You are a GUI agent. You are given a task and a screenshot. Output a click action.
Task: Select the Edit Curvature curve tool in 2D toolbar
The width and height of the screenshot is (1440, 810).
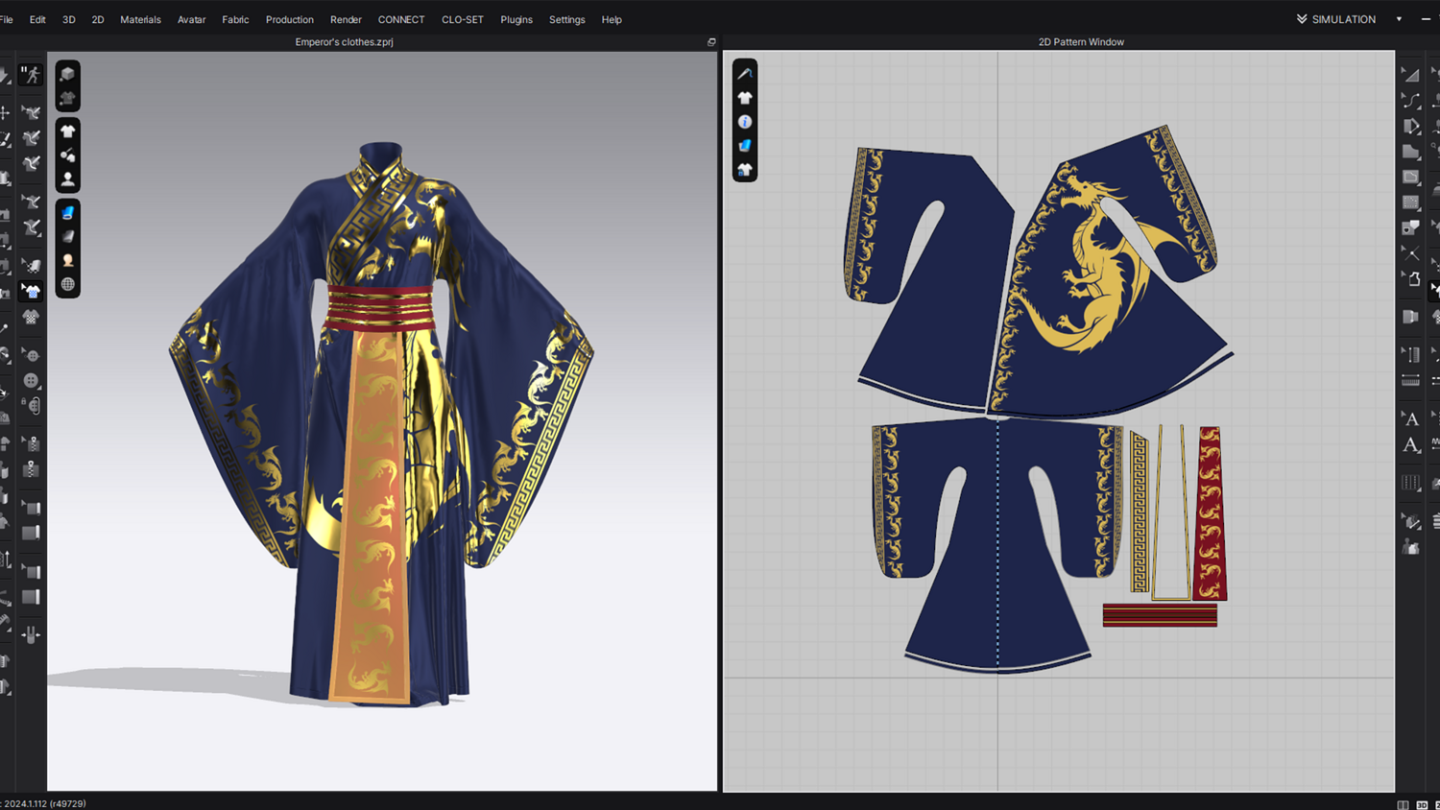coord(1410,100)
